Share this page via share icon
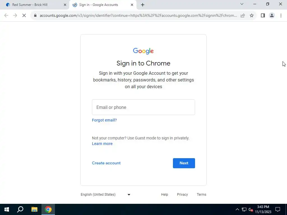Viewport: 287px width, 215px height. click(x=243, y=16)
